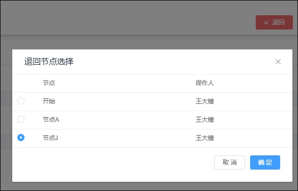Click the 节点J node name cell
298x191 pixels.
coord(50,138)
